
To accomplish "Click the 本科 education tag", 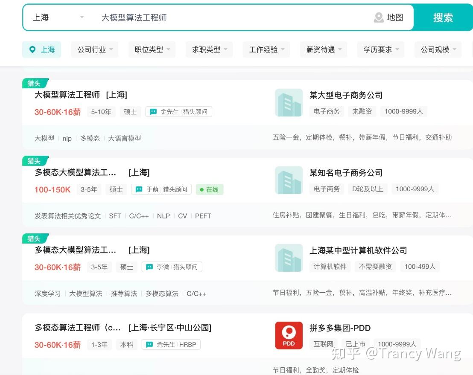I will point(126,345).
